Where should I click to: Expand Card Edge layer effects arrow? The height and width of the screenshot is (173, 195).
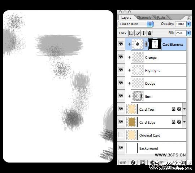point(184,122)
